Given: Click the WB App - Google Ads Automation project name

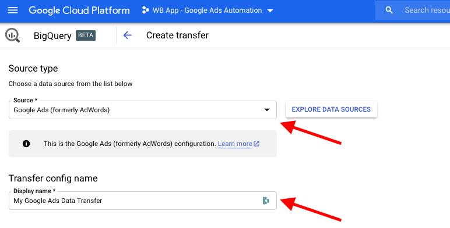Looking at the screenshot, I should coord(207,10).
